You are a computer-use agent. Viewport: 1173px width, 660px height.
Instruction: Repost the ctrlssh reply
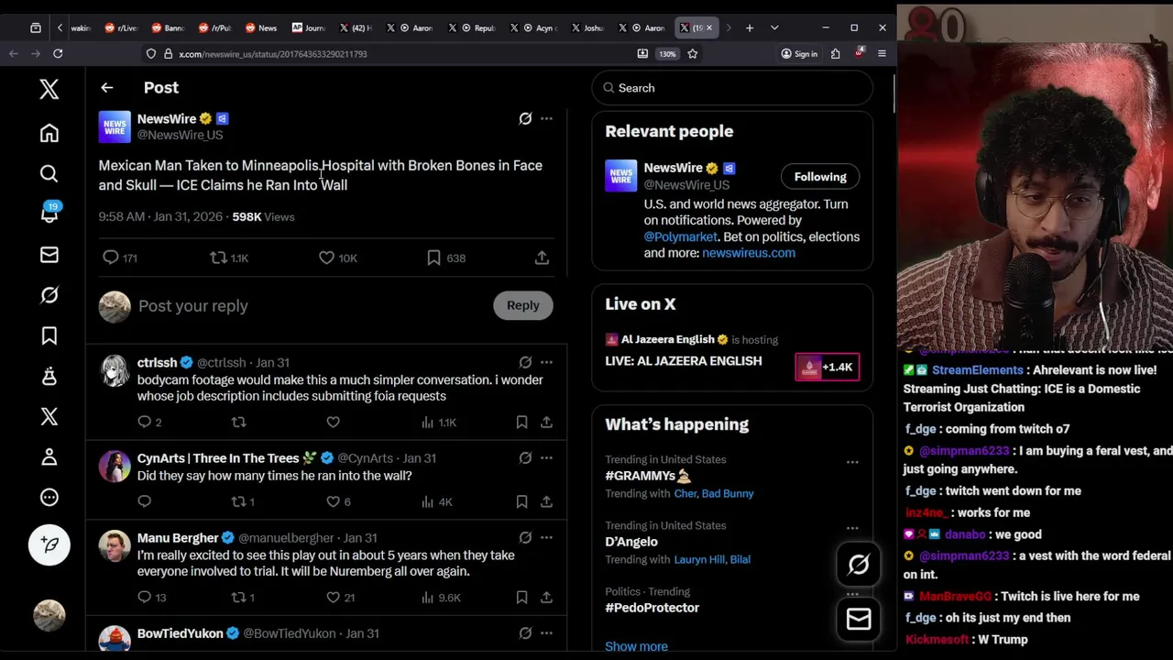[x=238, y=422]
